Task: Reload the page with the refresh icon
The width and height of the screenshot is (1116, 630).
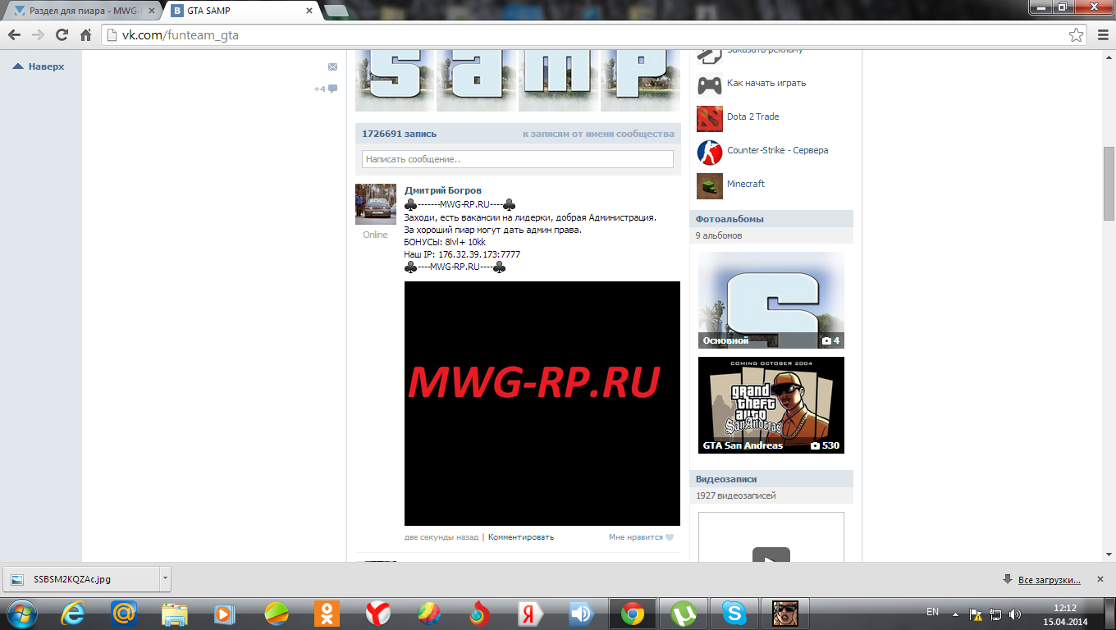Action: click(62, 35)
